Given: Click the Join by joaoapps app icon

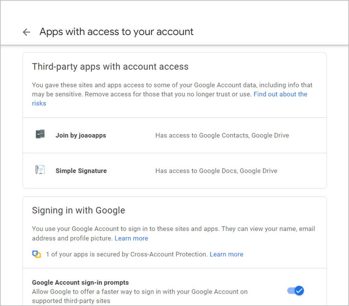Looking at the screenshot, I should point(40,134).
